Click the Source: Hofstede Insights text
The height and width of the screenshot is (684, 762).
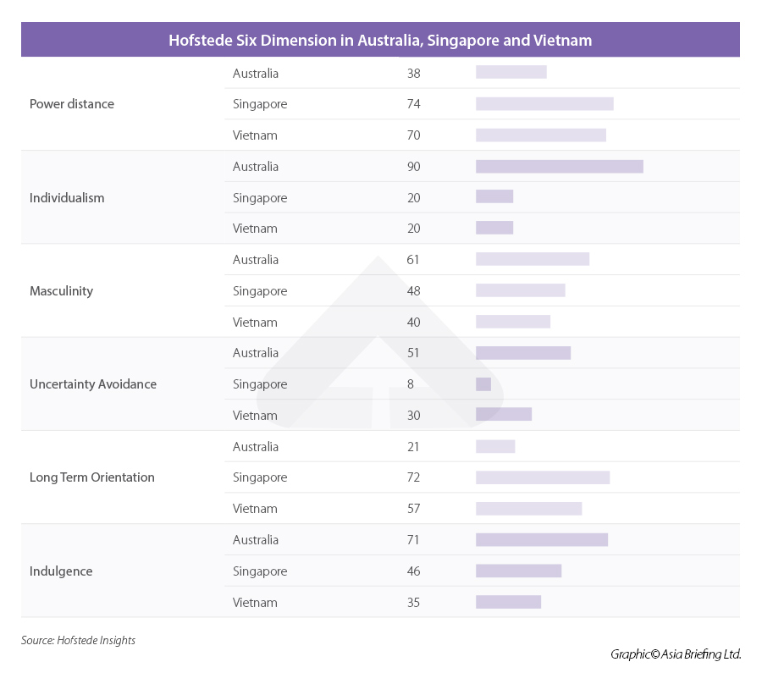tap(78, 641)
